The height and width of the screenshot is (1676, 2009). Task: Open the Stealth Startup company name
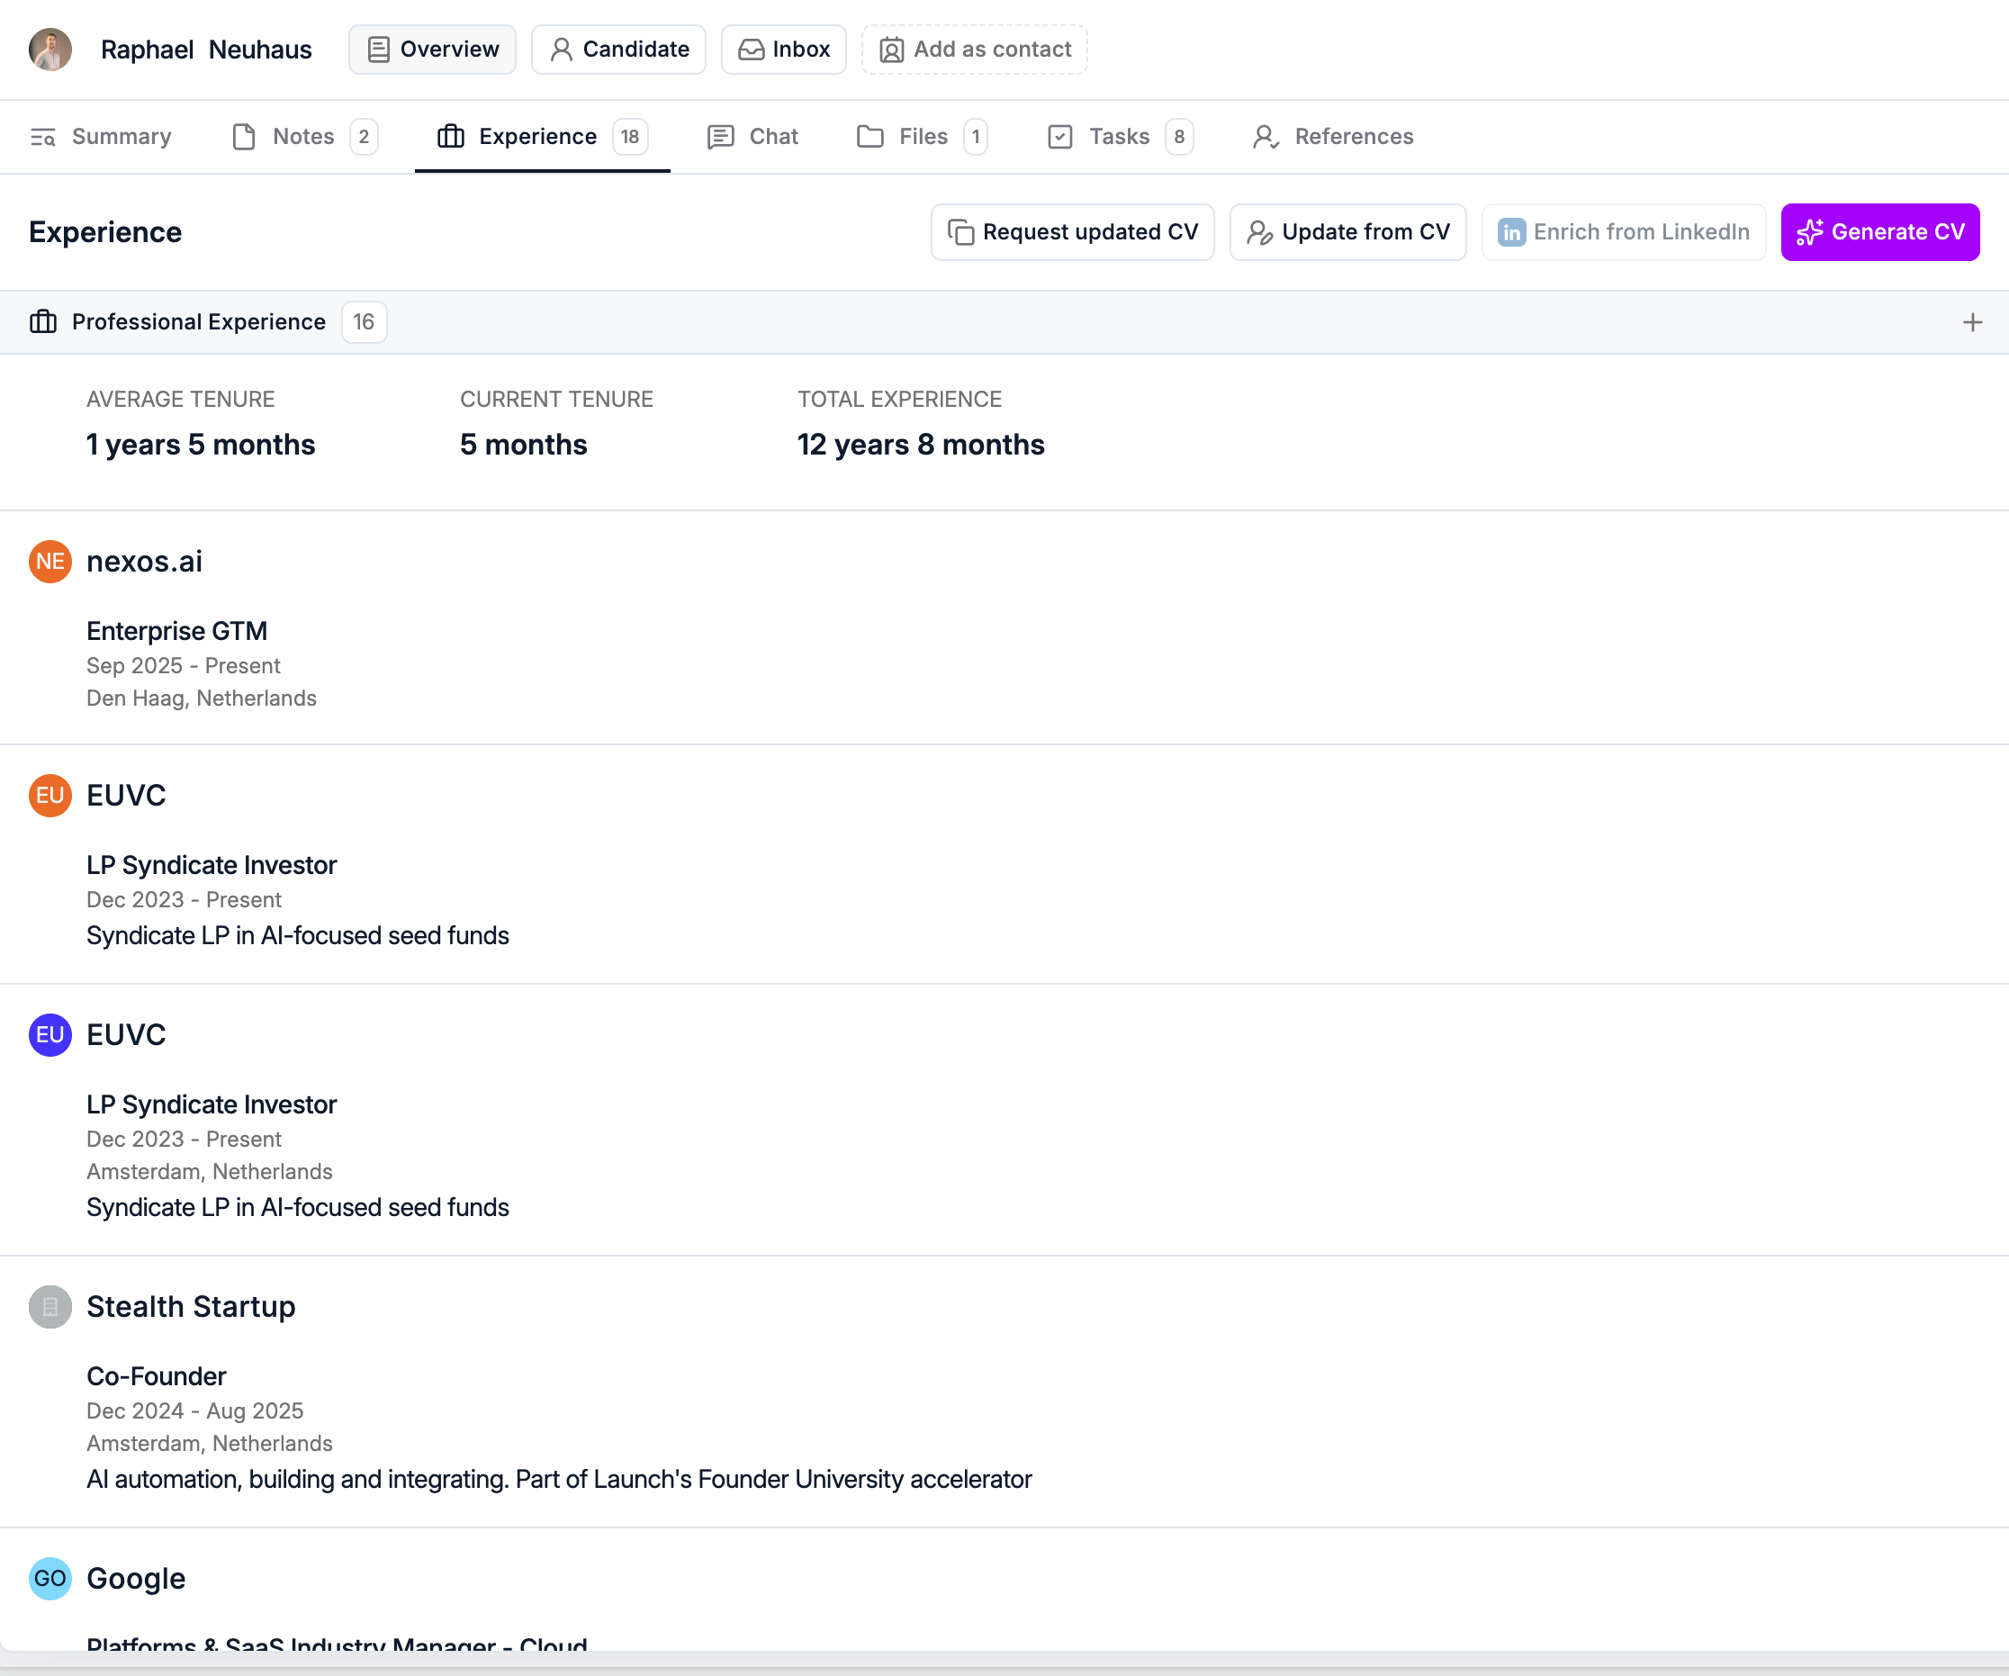[192, 1307]
